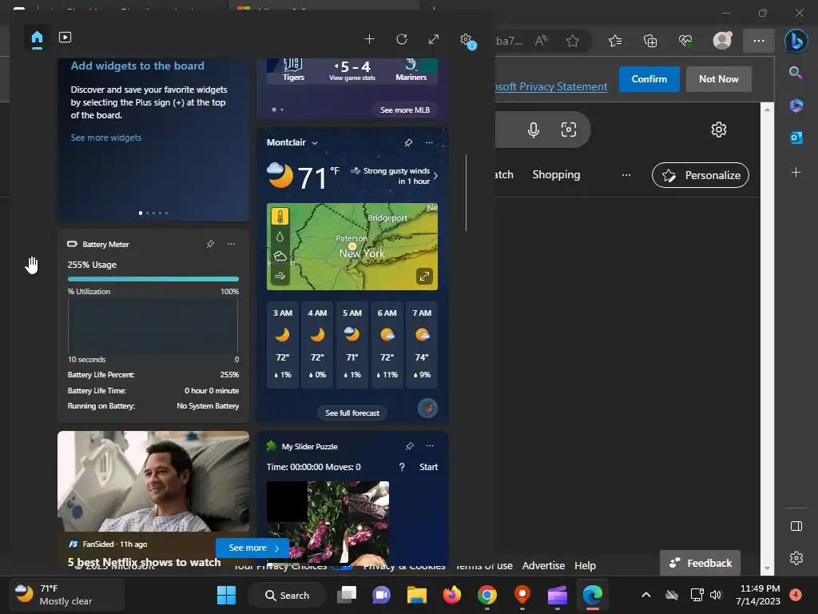
Task: Click the Feedback button
Action: tap(700, 564)
